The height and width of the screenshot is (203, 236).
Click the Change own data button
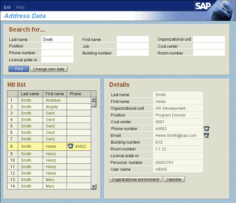point(49,69)
